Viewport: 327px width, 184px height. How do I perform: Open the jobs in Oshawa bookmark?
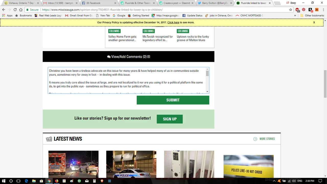[x=219, y=16]
